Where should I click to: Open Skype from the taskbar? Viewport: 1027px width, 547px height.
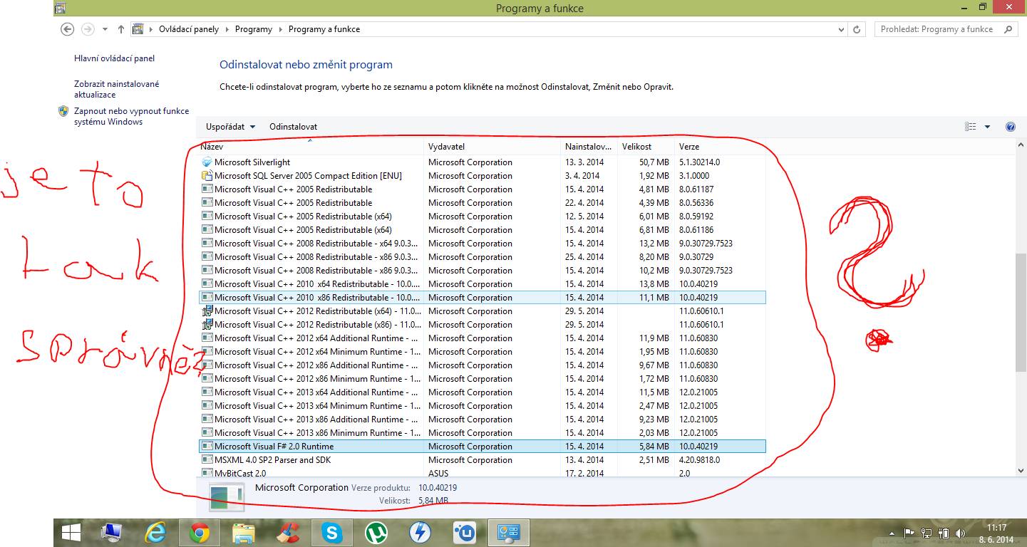[x=331, y=533]
